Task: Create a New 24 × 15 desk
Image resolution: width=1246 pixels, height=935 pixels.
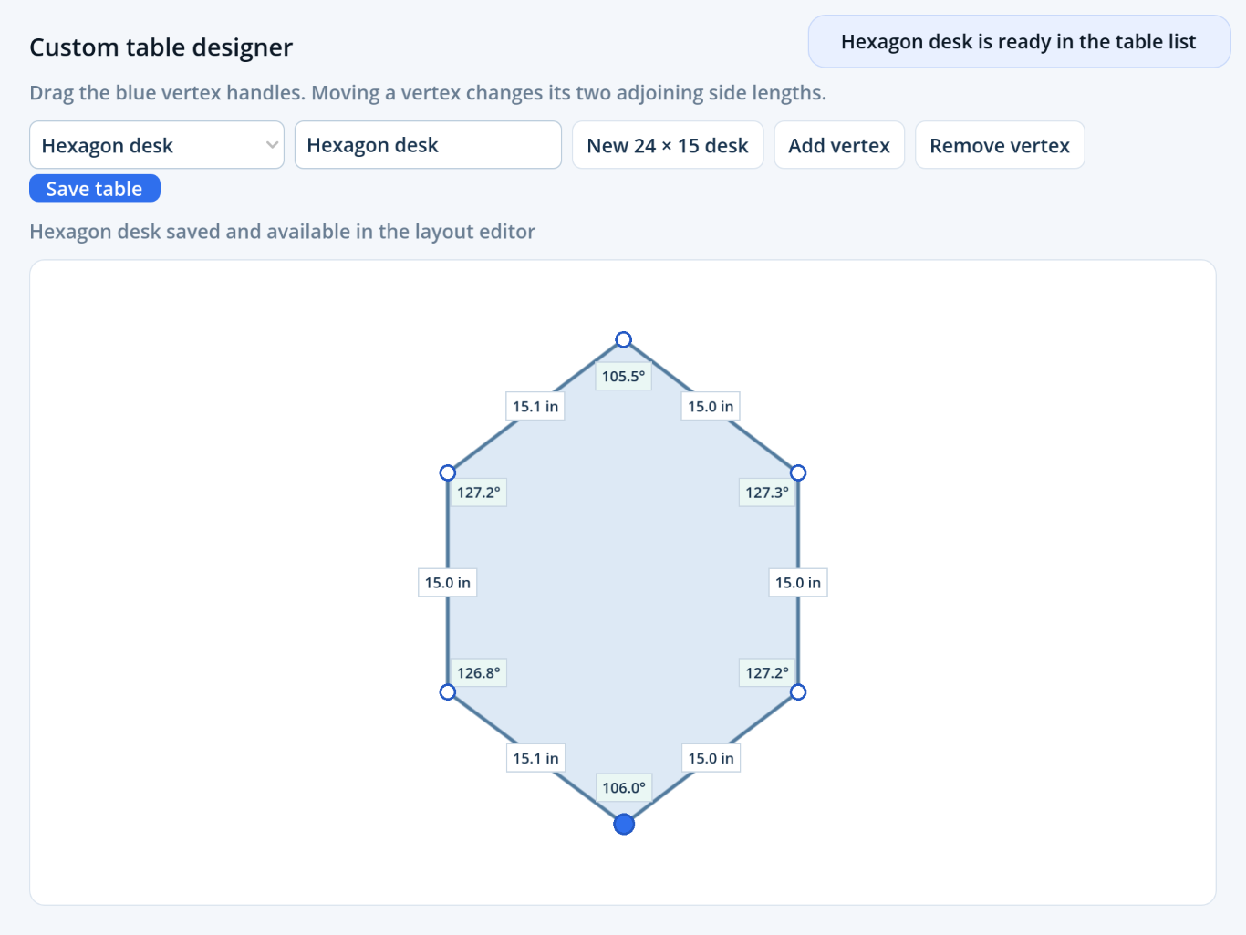Action: tap(668, 145)
